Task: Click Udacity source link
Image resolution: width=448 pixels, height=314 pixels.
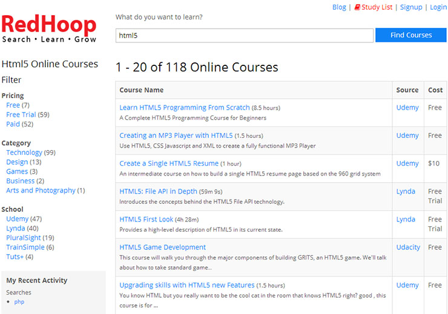Action: click(407, 247)
